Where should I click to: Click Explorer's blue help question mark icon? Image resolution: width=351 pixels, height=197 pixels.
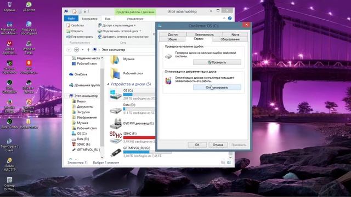click(230, 18)
